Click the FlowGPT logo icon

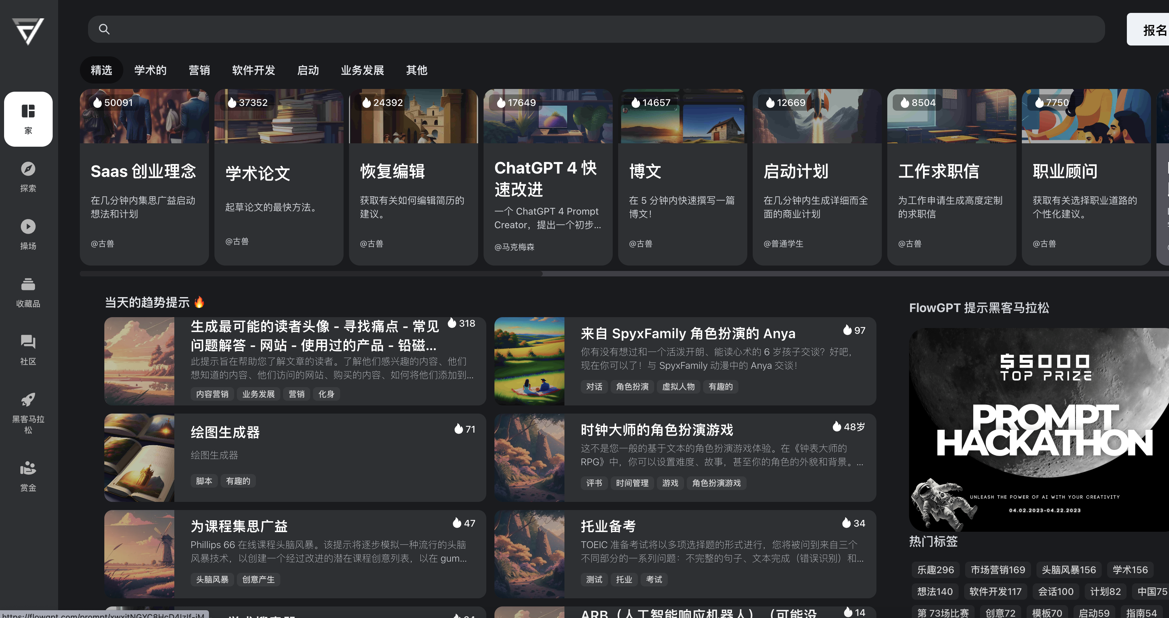click(x=28, y=31)
